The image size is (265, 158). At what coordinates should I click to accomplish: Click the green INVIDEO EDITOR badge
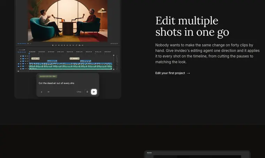(x=48, y=76)
